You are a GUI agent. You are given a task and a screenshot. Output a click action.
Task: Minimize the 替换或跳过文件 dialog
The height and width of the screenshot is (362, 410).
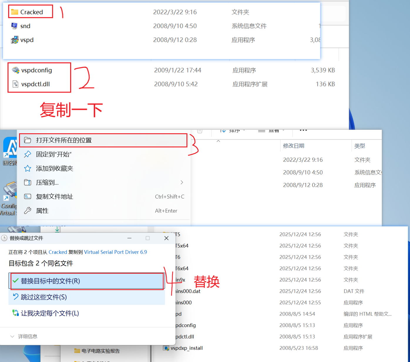(129, 238)
